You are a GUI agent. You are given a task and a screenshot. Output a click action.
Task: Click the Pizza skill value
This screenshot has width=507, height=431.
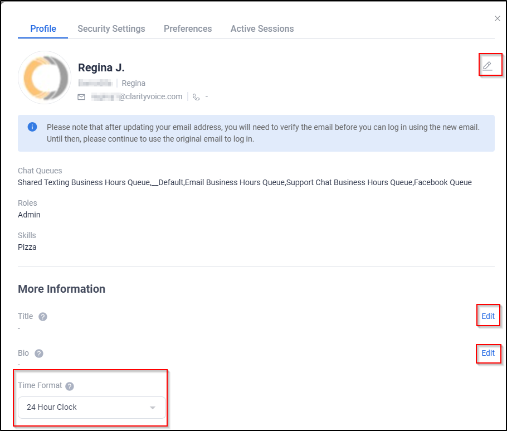point(27,247)
